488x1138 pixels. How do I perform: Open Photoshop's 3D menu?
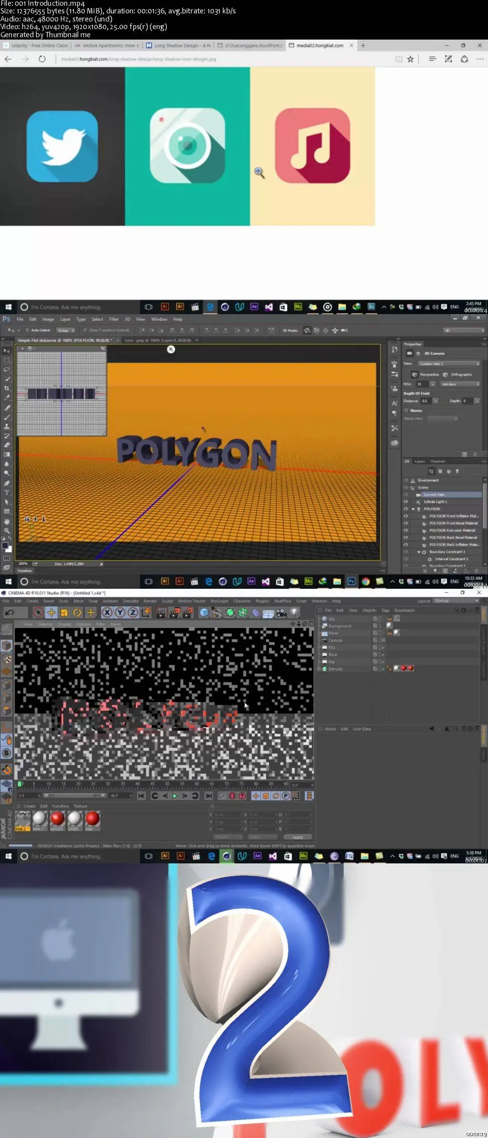tap(127, 319)
